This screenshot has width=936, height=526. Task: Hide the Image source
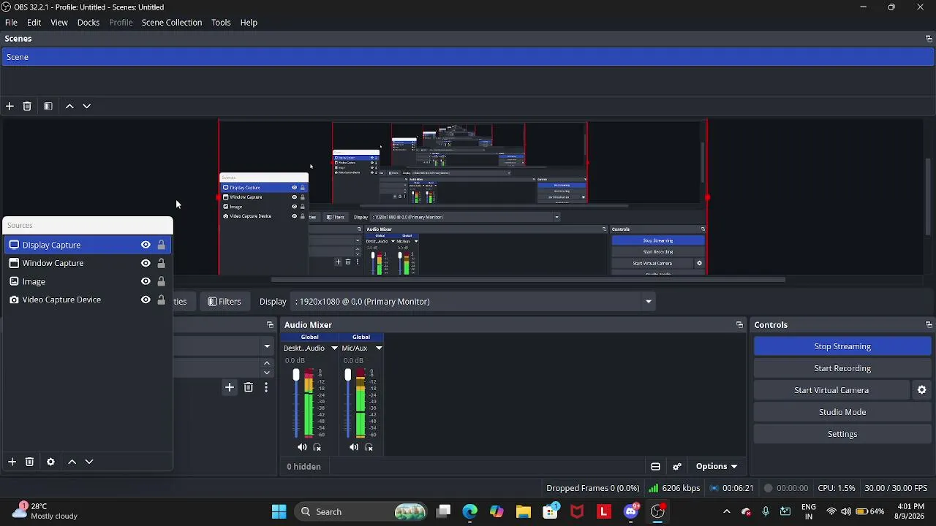click(146, 281)
